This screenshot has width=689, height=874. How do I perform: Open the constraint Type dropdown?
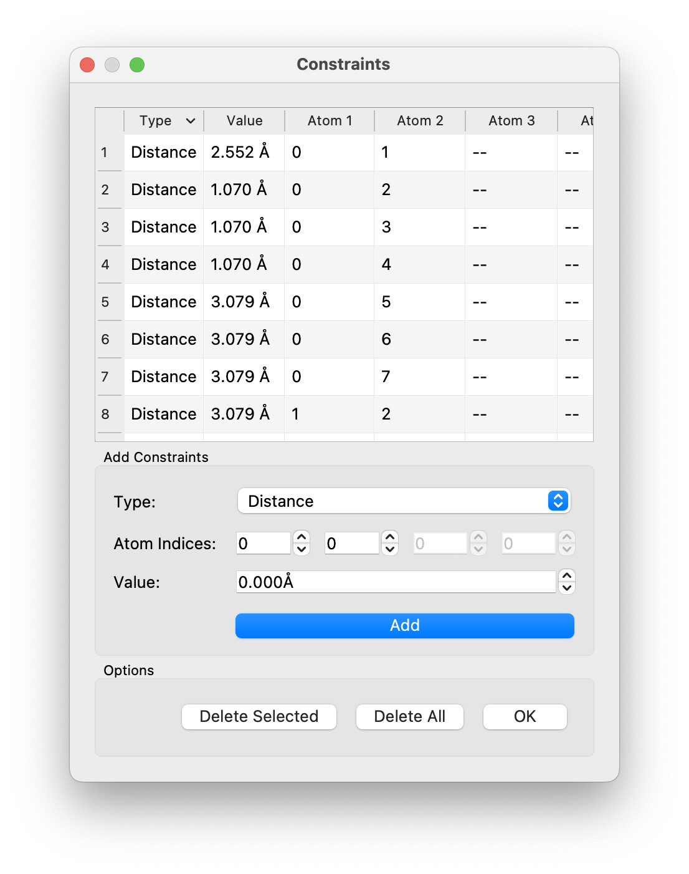pyautogui.click(x=404, y=501)
